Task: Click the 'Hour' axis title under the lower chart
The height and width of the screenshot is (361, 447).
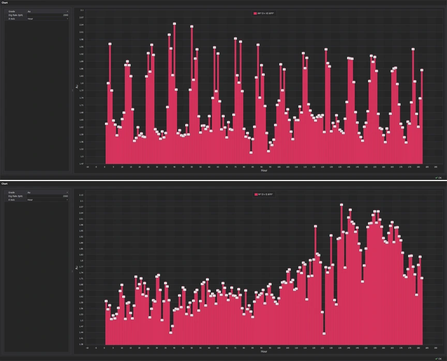Action: coord(264,352)
